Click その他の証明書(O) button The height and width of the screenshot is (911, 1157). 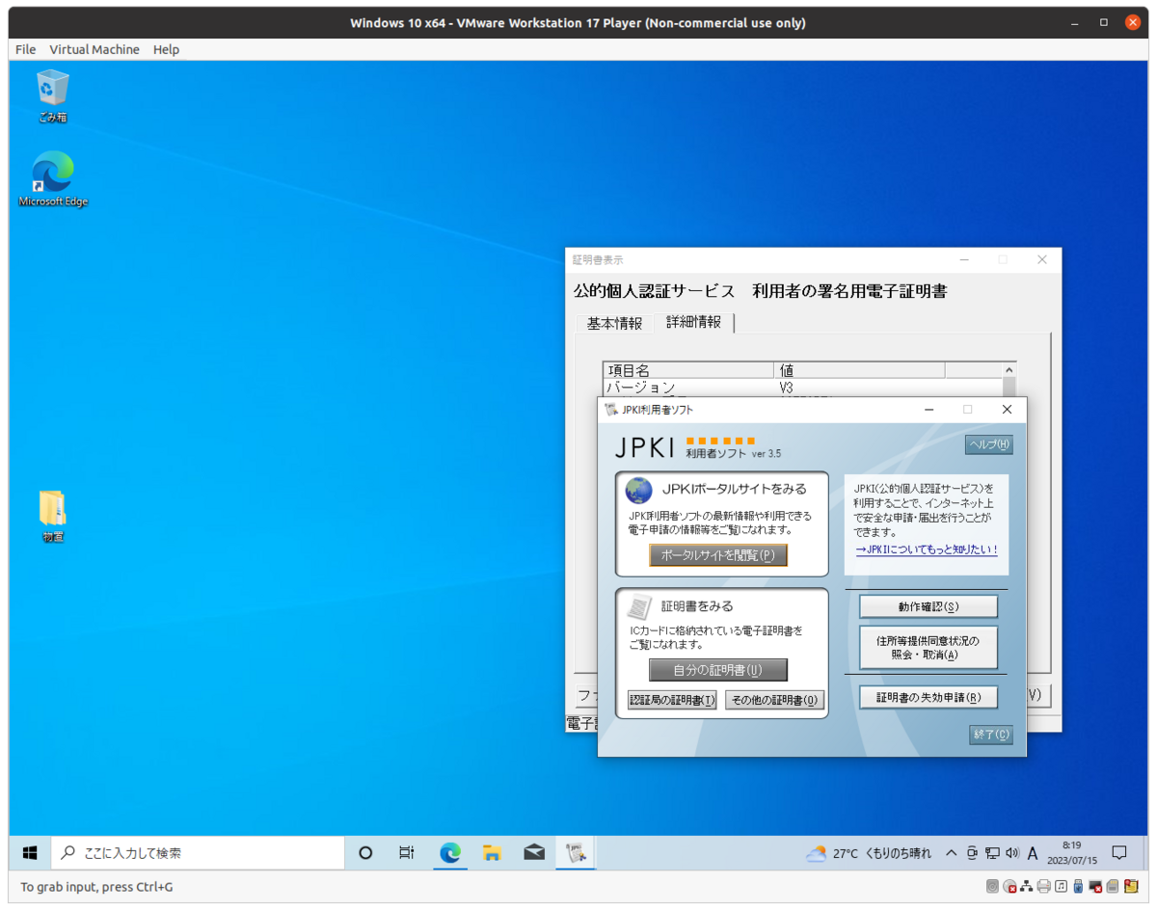775,701
